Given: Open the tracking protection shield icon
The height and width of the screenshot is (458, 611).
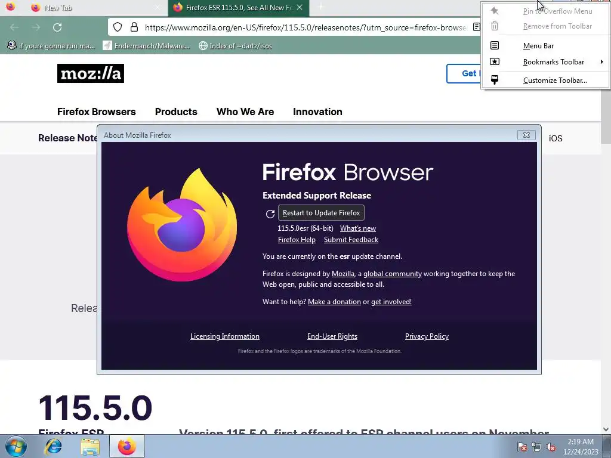Looking at the screenshot, I should pos(118,27).
